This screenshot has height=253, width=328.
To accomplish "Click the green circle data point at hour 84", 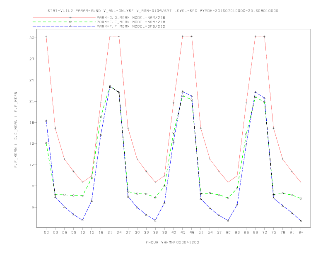I will point(301,198).
